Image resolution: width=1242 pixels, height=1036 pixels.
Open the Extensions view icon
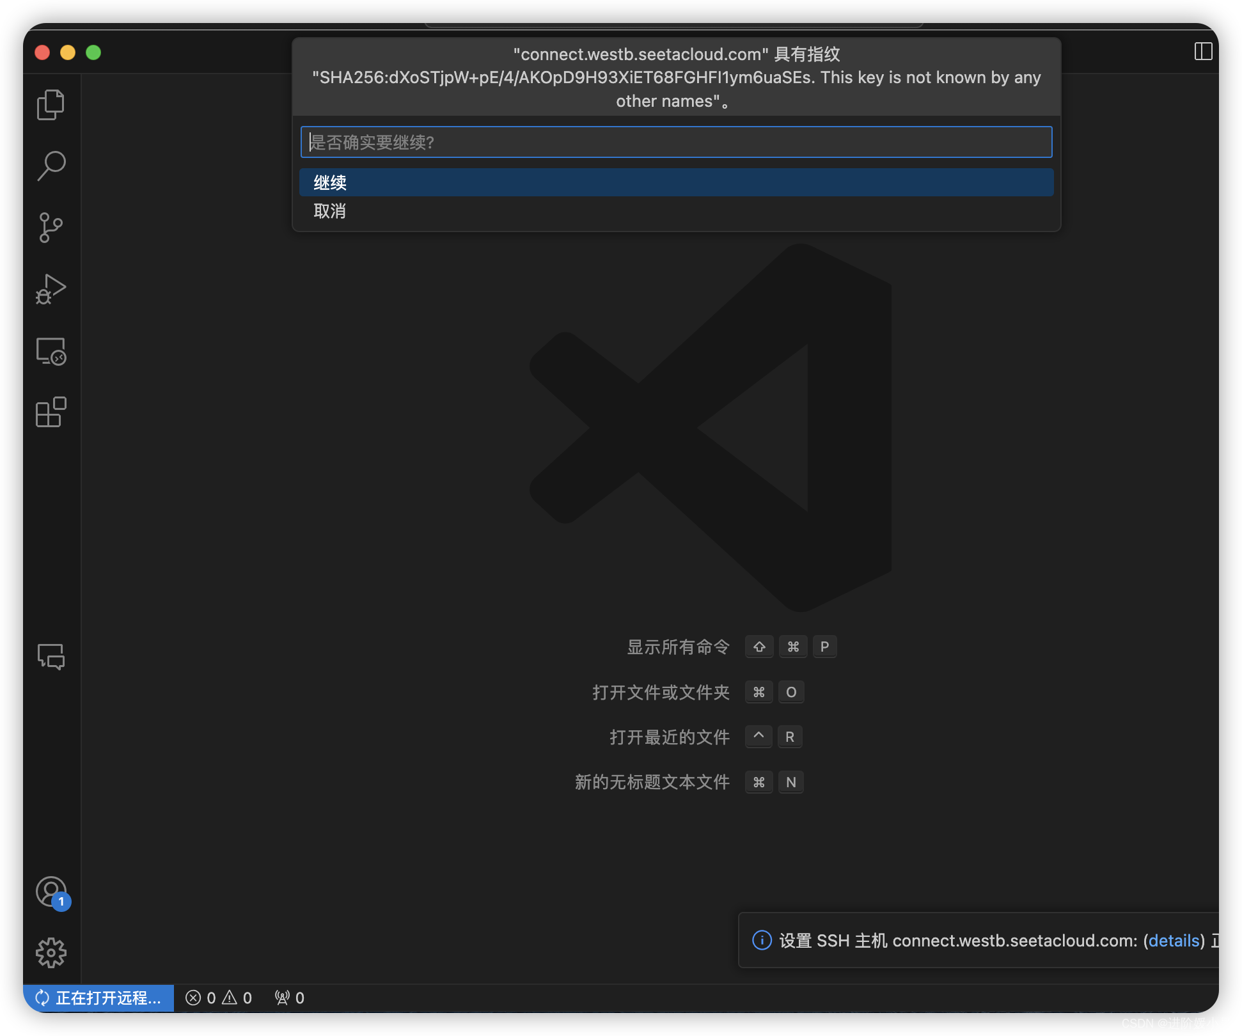pyautogui.click(x=51, y=412)
